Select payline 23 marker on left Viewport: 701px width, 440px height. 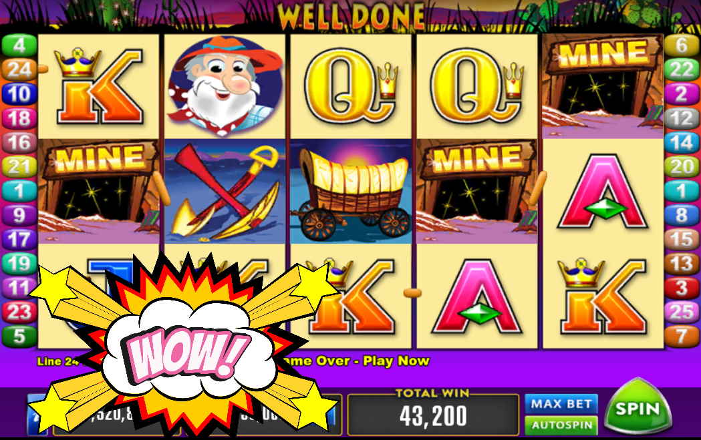point(19,312)
